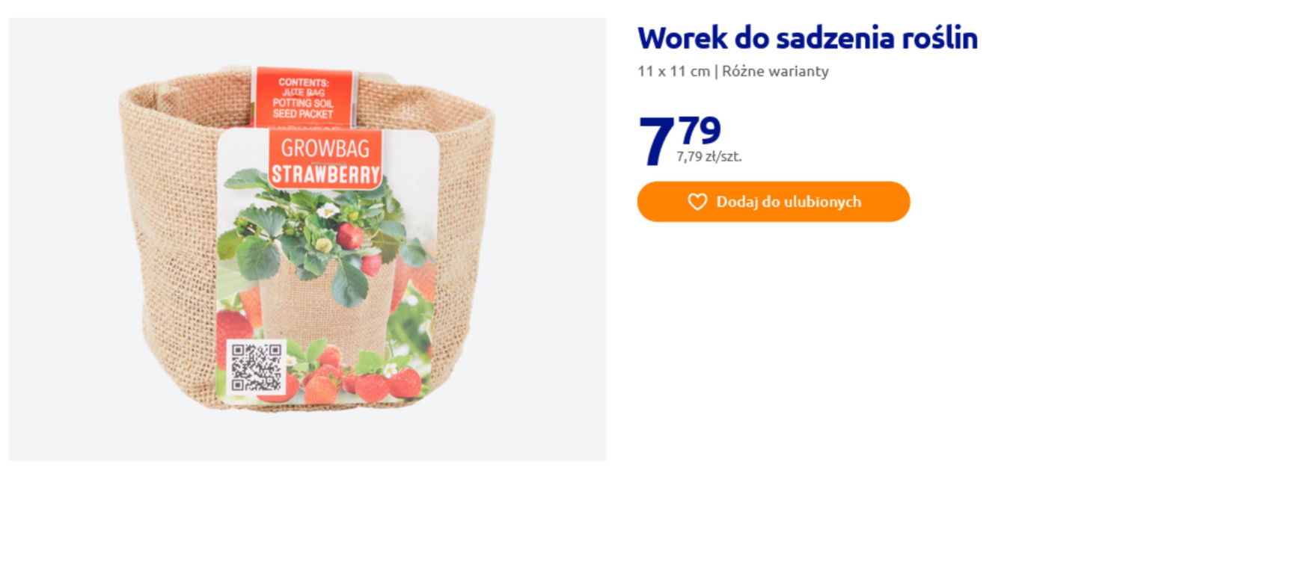Click the POTTING SOIL line on tag
This screenshot has height=583, width=1313.
[303, 103]
